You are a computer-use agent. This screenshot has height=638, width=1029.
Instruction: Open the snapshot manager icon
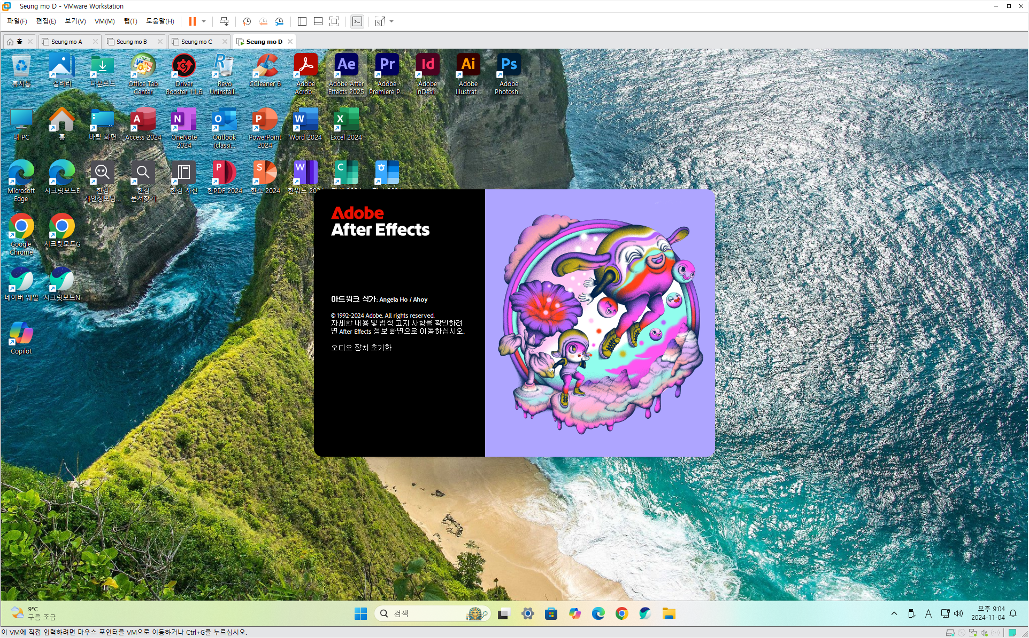279,21
